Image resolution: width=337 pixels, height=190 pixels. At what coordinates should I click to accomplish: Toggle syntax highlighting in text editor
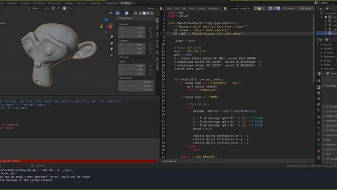pos(279,8)
